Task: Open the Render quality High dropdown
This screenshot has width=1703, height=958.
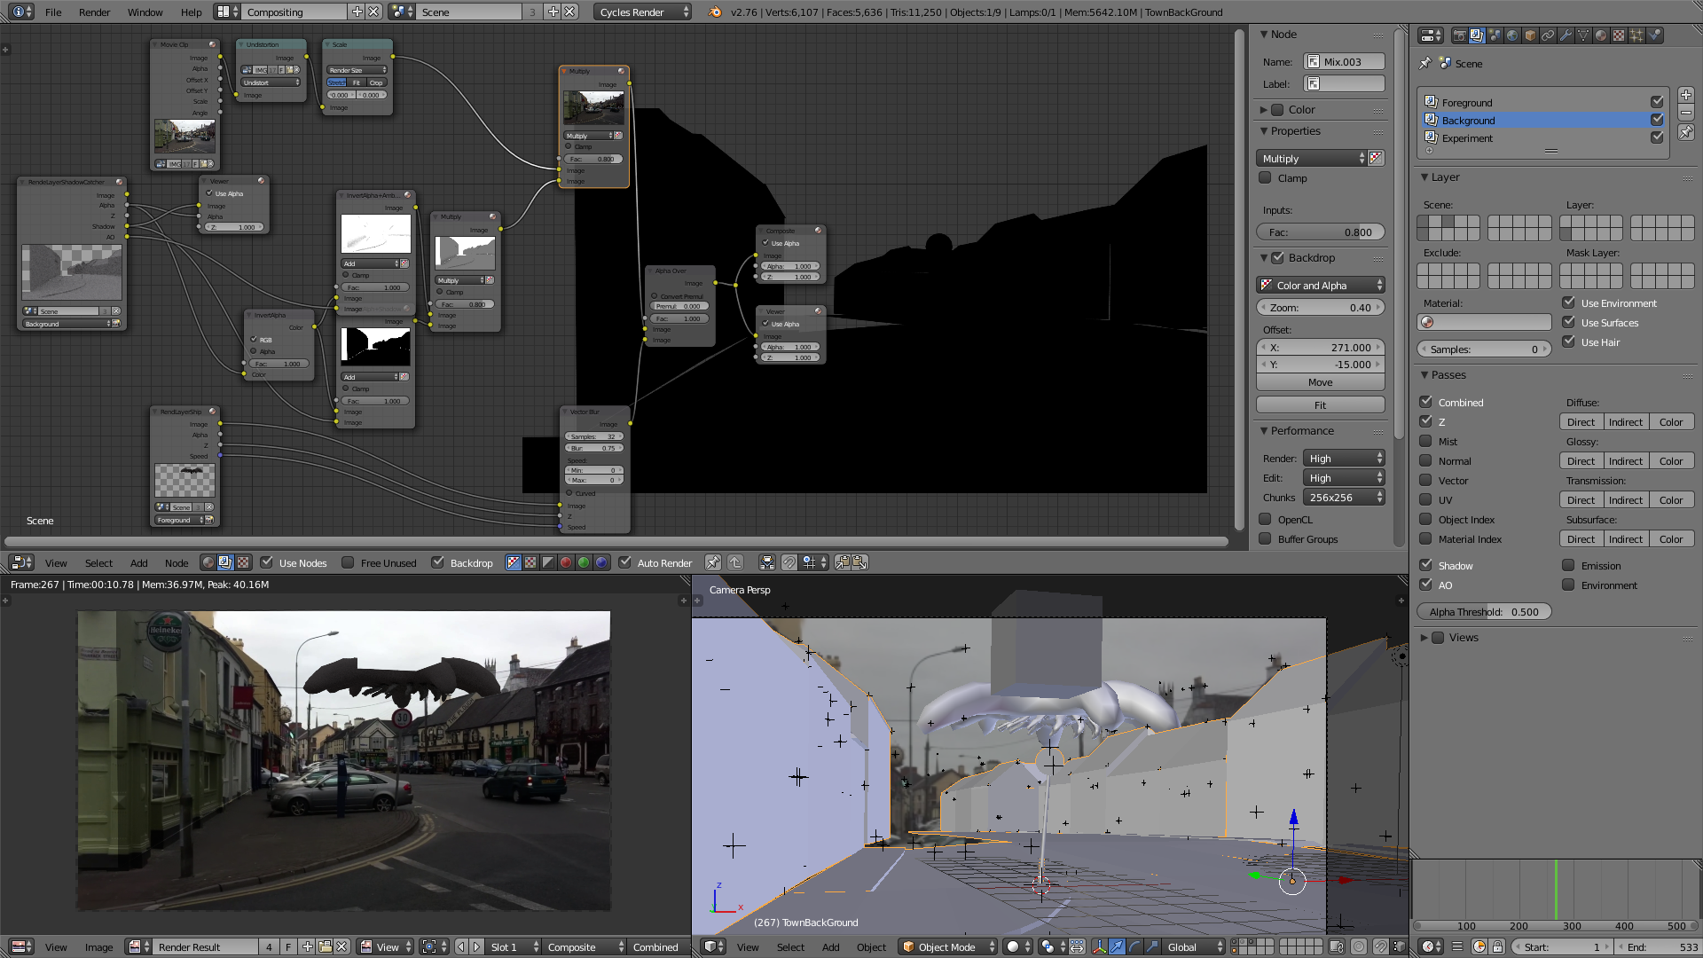Action: pos(1344,459)
